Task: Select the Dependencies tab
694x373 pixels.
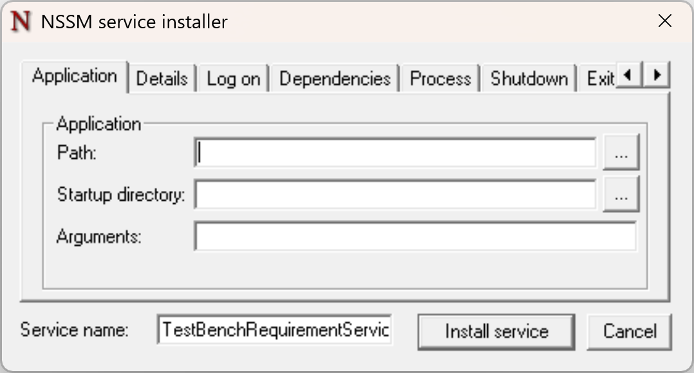Action: pos(333,77)
